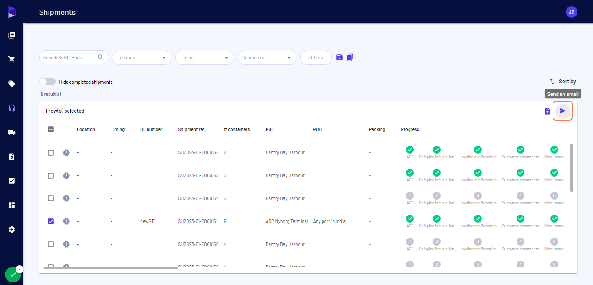Expand the Customers filter dropdown
This screenshot has height=285, width=593.
(267, 58)
